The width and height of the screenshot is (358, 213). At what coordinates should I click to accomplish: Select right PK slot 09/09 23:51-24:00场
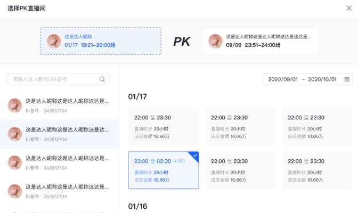tap(261, 41)
